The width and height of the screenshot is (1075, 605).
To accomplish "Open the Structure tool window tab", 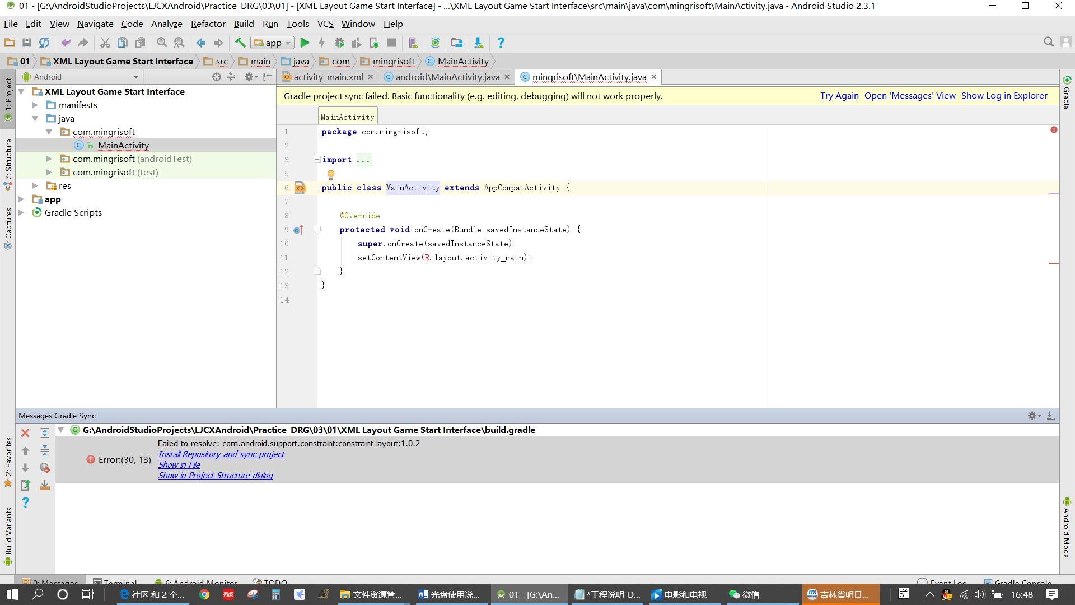I will (8, 165).
